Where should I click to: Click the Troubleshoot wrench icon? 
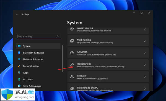coord(72,65)
